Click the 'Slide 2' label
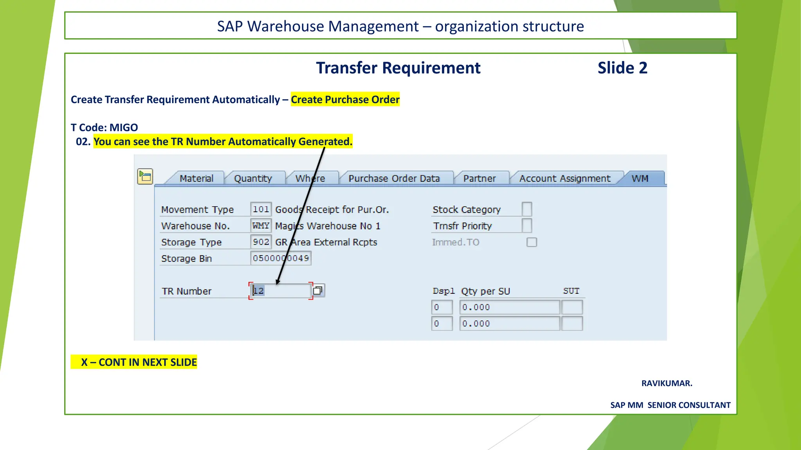 pyautogui.click(x=623, y=68)
